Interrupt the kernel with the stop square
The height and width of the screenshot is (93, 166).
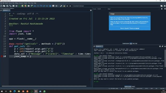pyautogui.click(x=160, y=47)
